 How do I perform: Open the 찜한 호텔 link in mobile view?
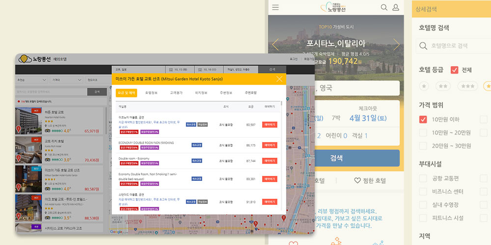pos(370,180)
